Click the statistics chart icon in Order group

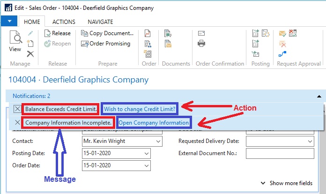click(148, 33)
